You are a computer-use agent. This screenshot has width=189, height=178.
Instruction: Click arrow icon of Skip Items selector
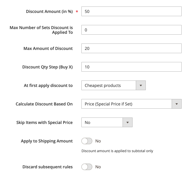click(128, 122)
